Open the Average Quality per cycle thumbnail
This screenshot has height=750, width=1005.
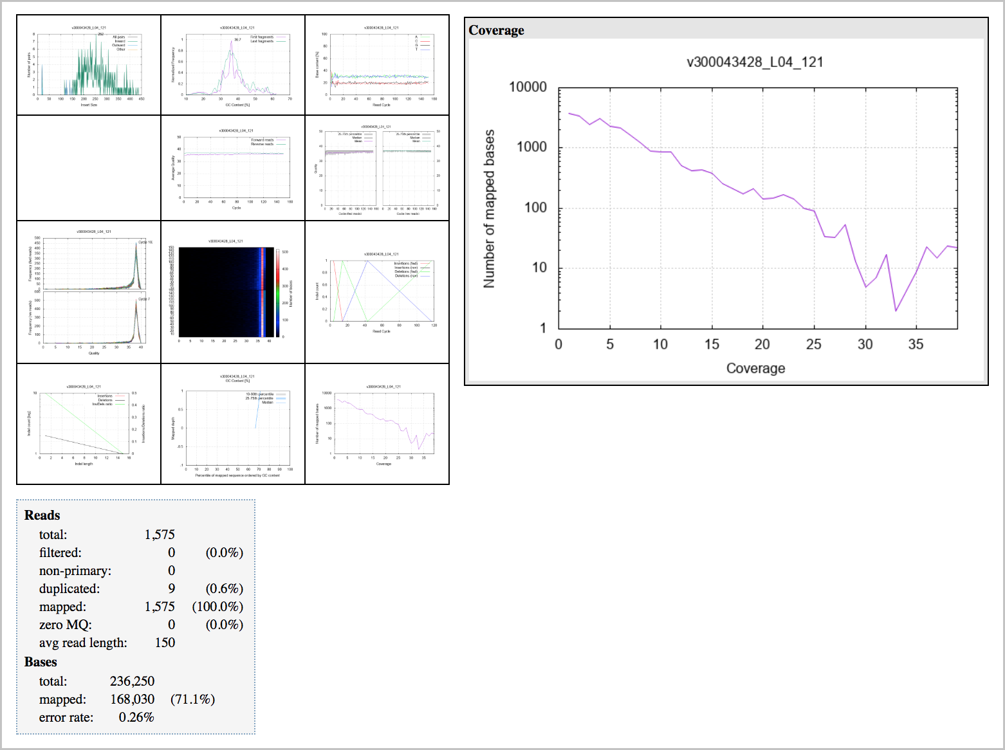point(233,168)
